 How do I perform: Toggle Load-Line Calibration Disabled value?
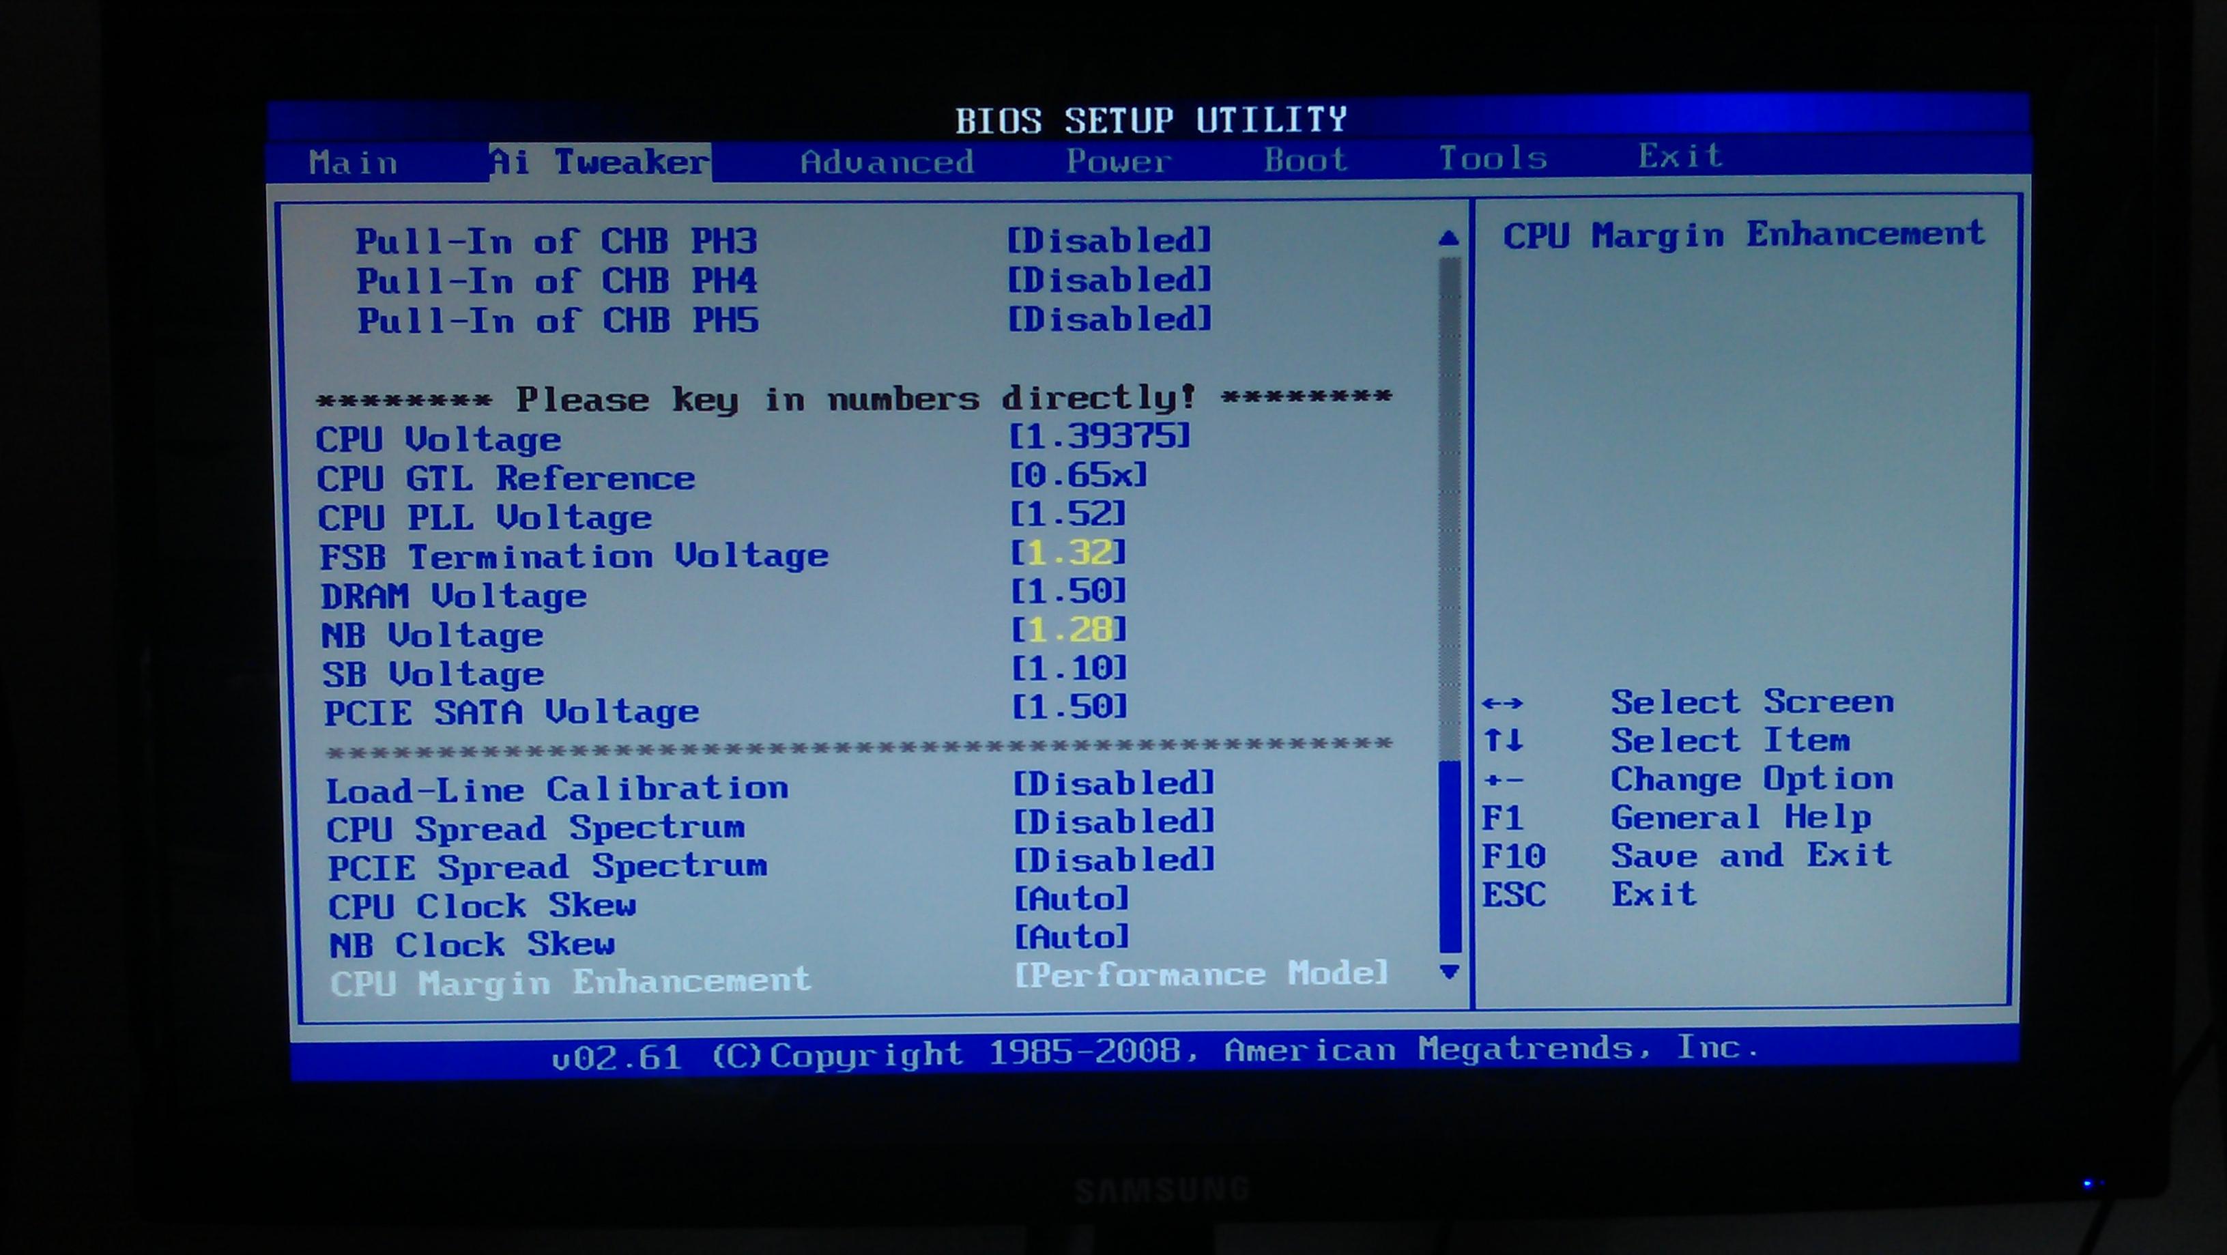pos(1114,784)
